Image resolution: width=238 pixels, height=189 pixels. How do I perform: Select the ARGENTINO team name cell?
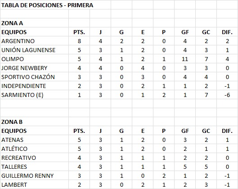[35, 41]
